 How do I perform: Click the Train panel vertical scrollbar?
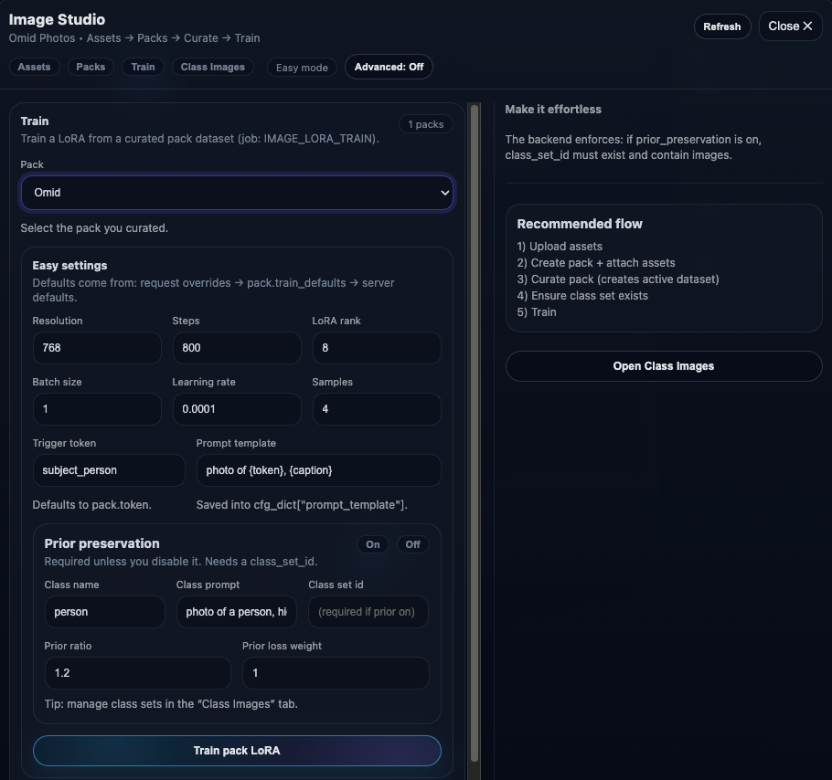click(474, 429)
